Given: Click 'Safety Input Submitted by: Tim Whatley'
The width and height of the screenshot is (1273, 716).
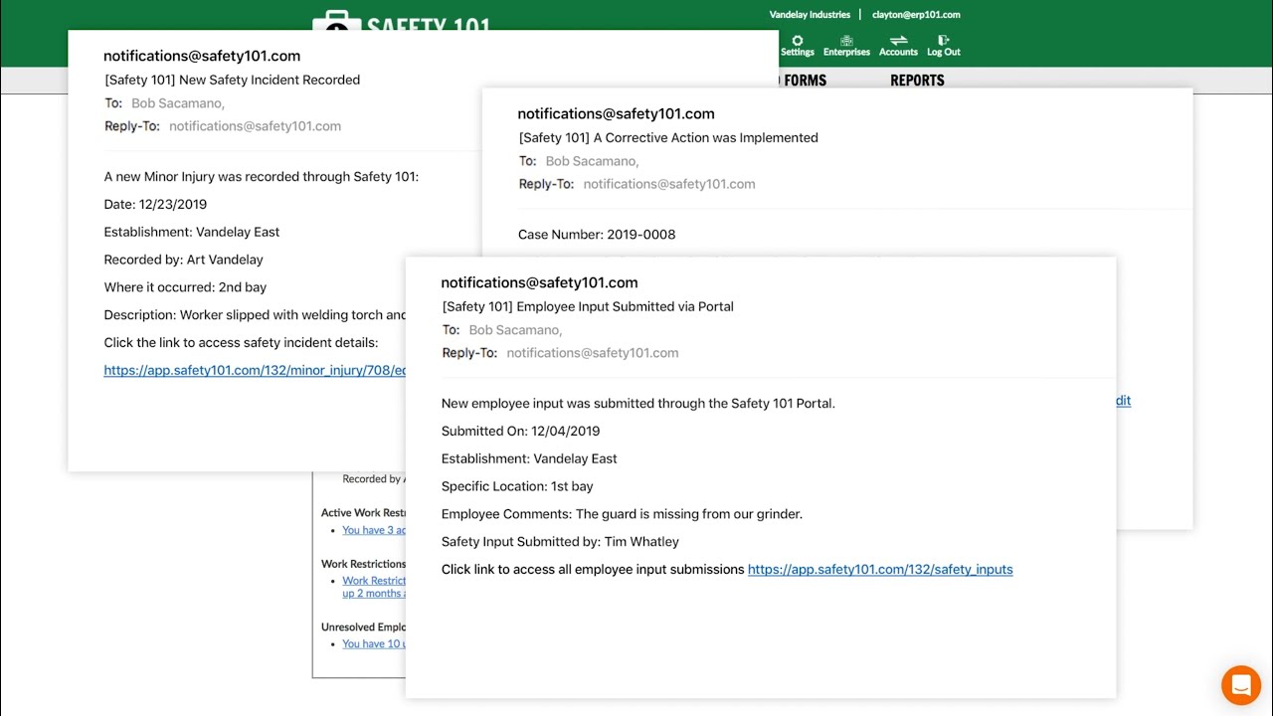Looking at the screenshot, I should [560, 542].
